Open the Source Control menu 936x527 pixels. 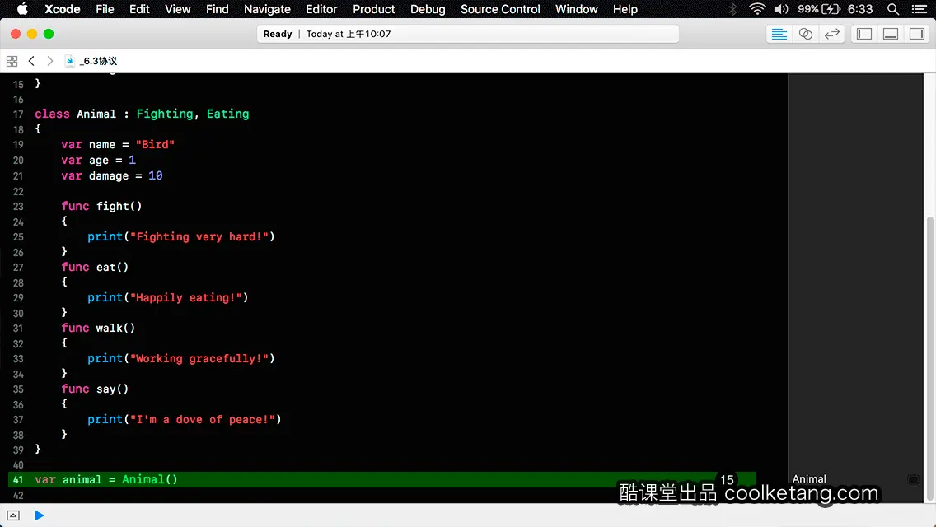(499, 9)
